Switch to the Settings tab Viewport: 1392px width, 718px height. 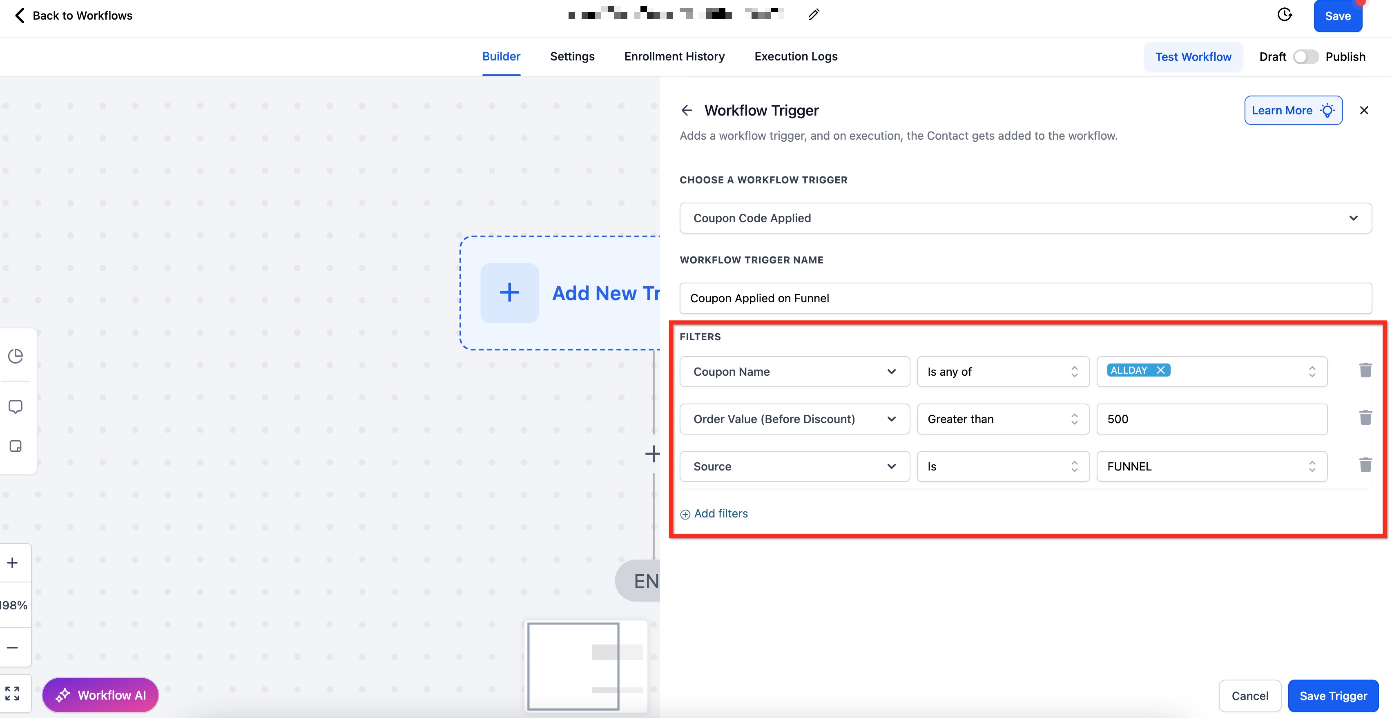[572, 56]
